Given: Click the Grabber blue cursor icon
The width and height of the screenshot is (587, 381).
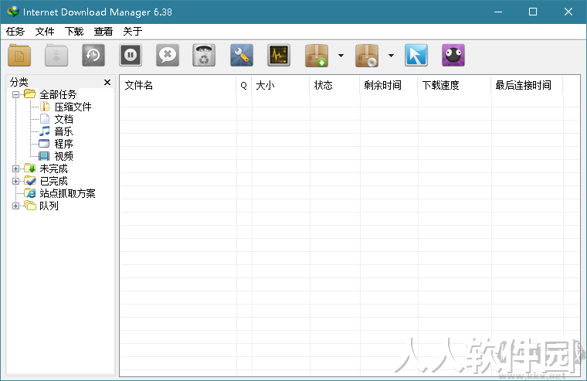Looking at the screenshot, I should coord(416,56).
